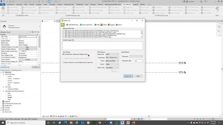Open Task View from the taskbar

pyautogui.click(x=54, y=123)
